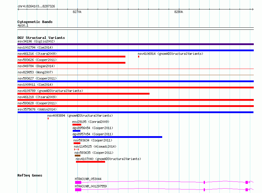Click the red nsv593626 variant bar
The height and width of the screenshot is (193, 262).
[x=71, y=63]
